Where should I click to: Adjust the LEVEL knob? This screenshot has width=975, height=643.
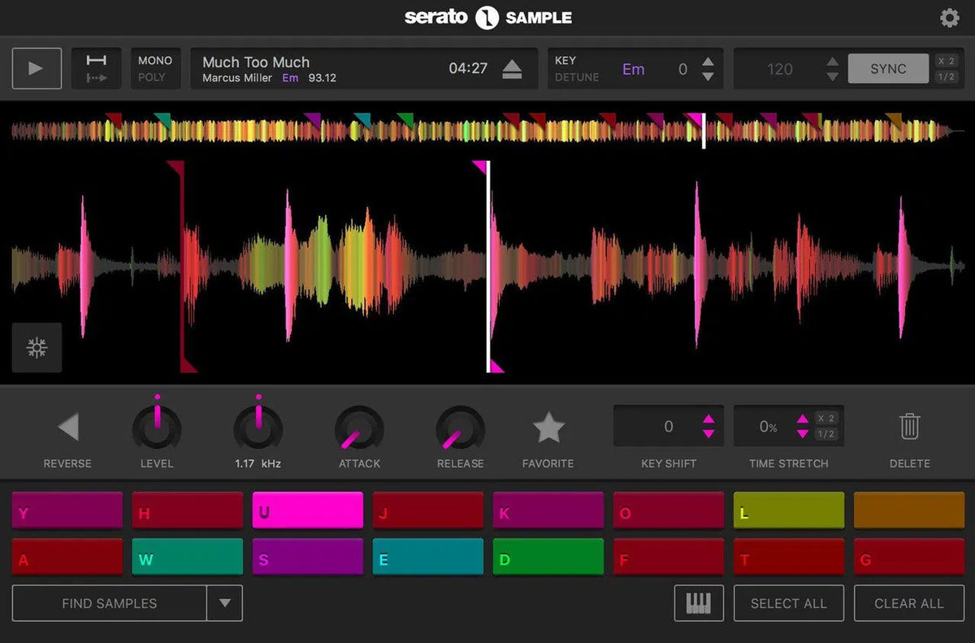pos(157,427)
